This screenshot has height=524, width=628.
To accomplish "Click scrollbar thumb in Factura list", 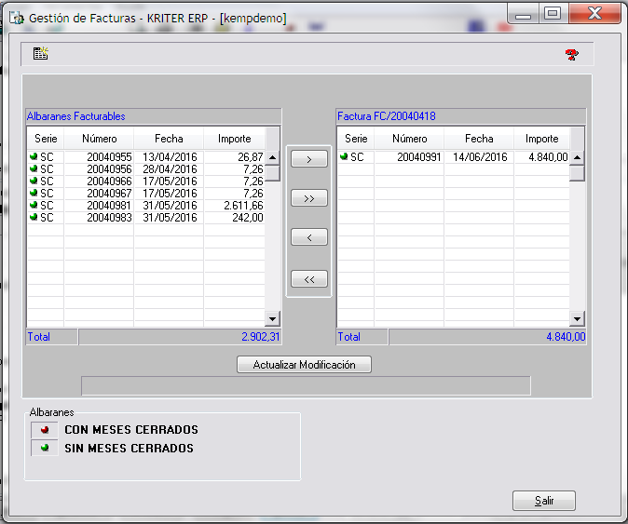I will click(x=577, y=173).
